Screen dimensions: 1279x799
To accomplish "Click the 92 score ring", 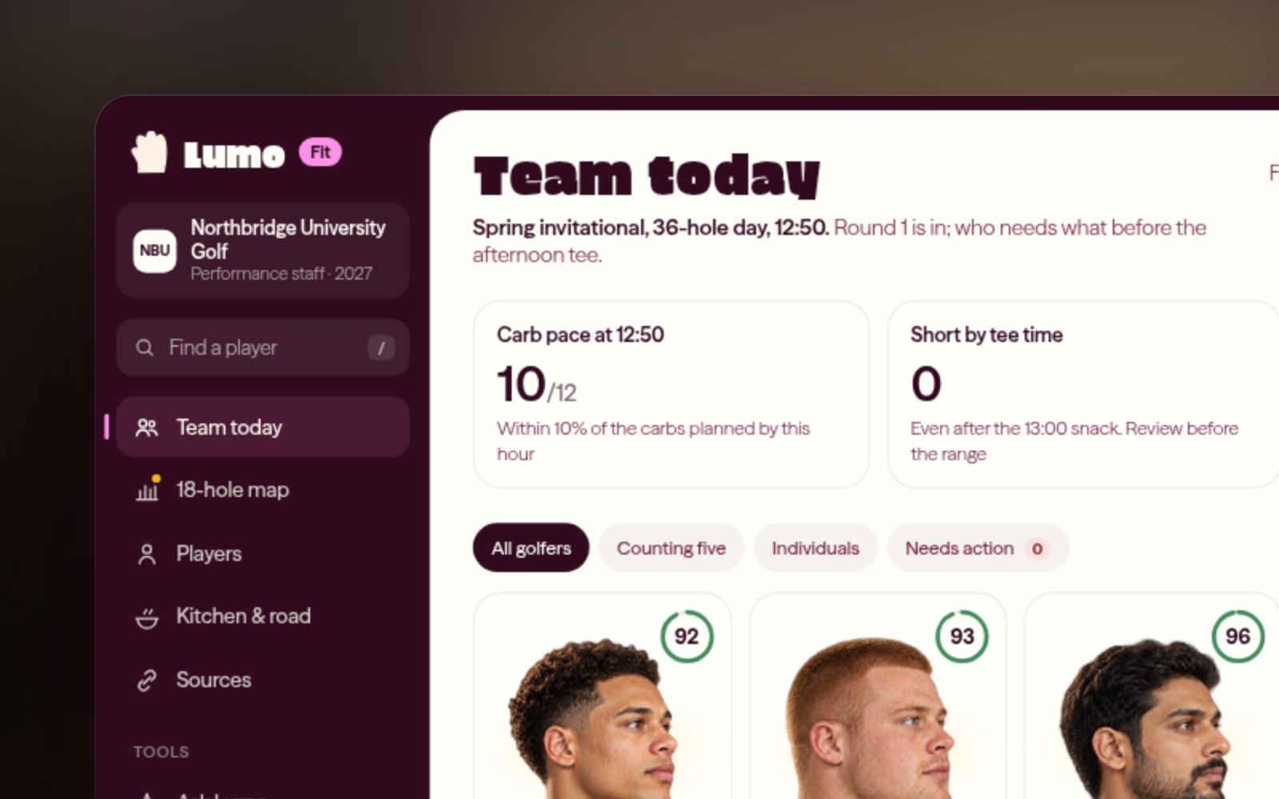I will pos(687,636).
